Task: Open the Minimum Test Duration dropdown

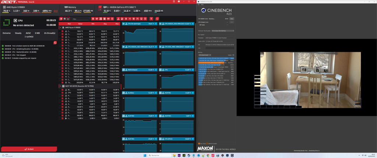Action: point(223,31)
